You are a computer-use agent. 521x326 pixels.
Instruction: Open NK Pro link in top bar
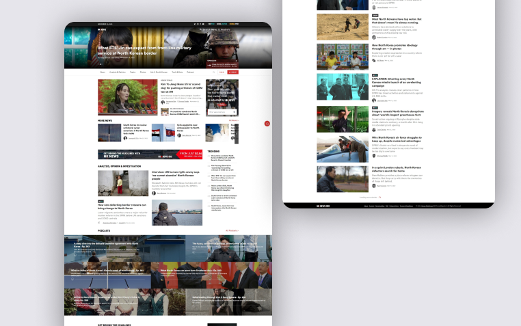pos(211,24)
